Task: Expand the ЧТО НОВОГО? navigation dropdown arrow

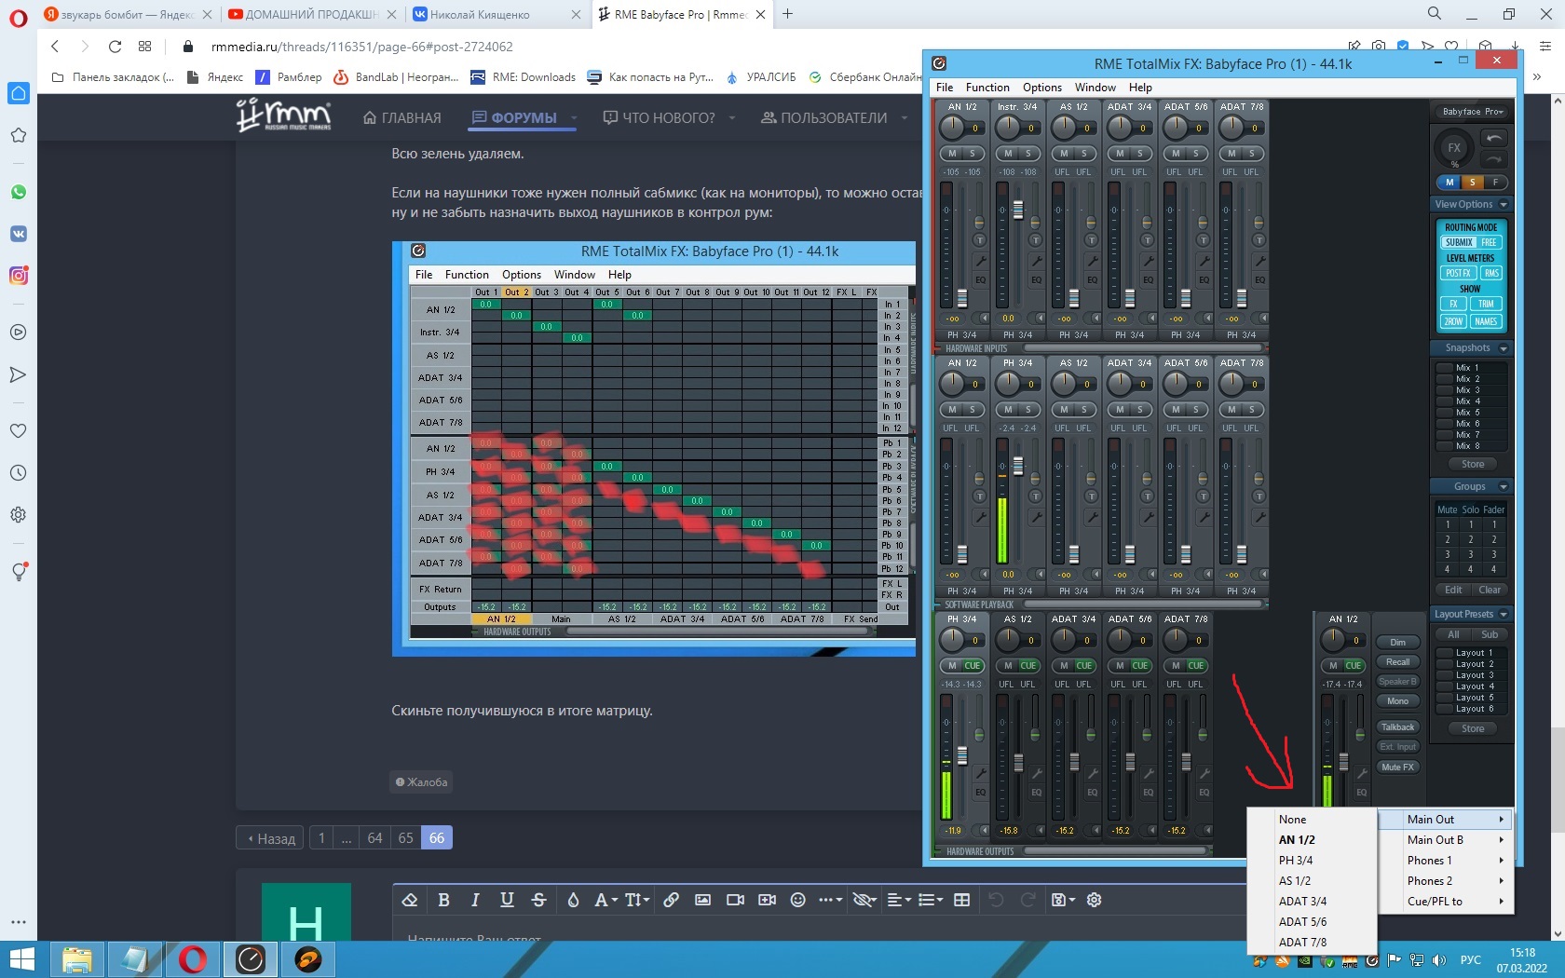Action: pos(732,118)
